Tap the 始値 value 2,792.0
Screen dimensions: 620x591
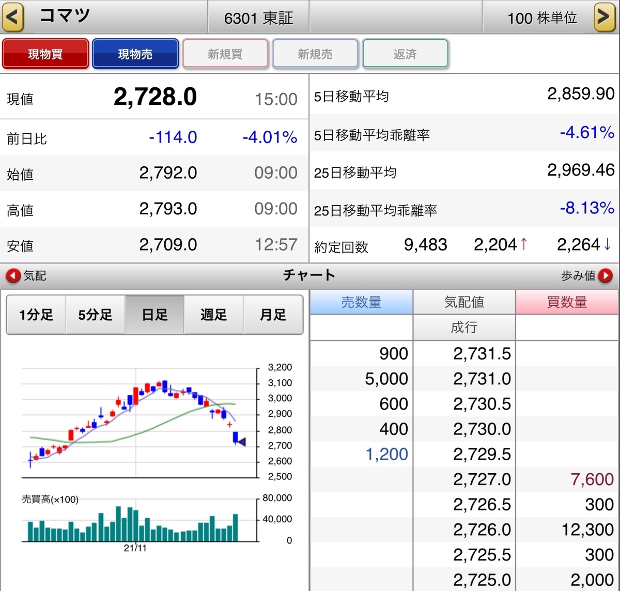click(168, 173)
